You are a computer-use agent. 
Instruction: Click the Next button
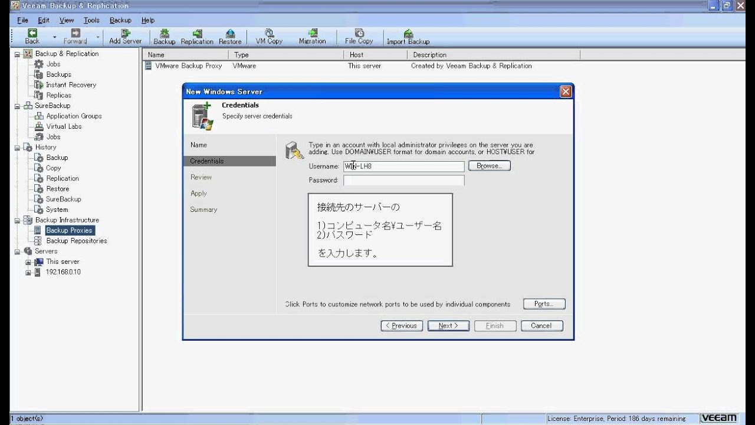pyautogui.click(x=448, y=326)
